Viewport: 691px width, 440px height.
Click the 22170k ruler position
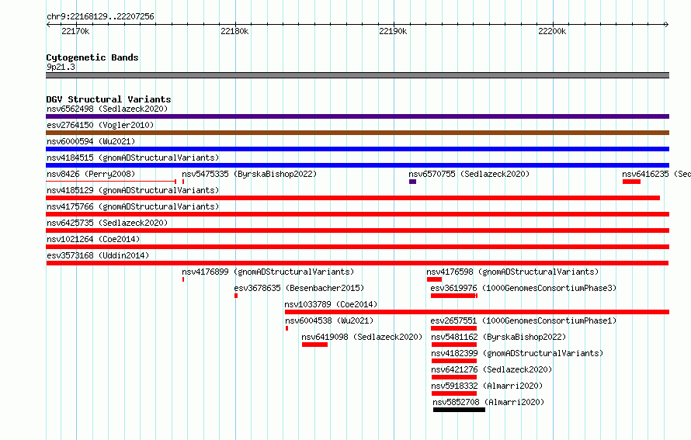75,31
